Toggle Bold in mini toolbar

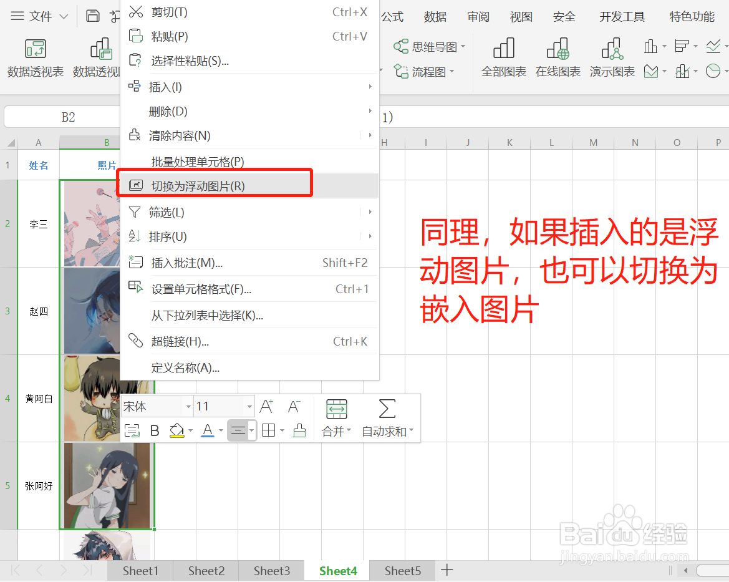pos(155,431)
